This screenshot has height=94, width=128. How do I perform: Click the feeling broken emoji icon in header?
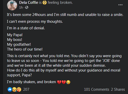click(45, 3)
